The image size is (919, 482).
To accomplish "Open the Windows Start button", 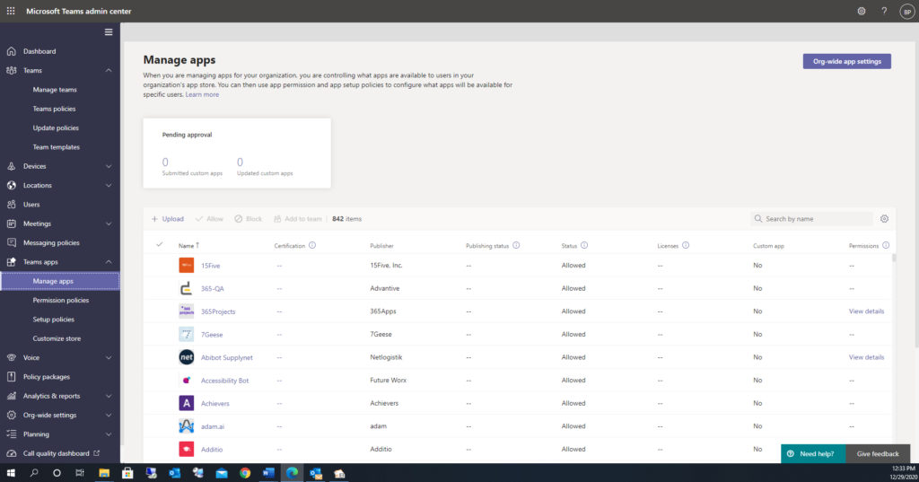I will tap(11, 473).
